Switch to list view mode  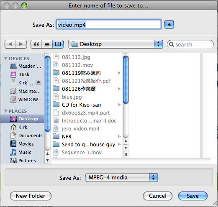click(x=47, y=44)
